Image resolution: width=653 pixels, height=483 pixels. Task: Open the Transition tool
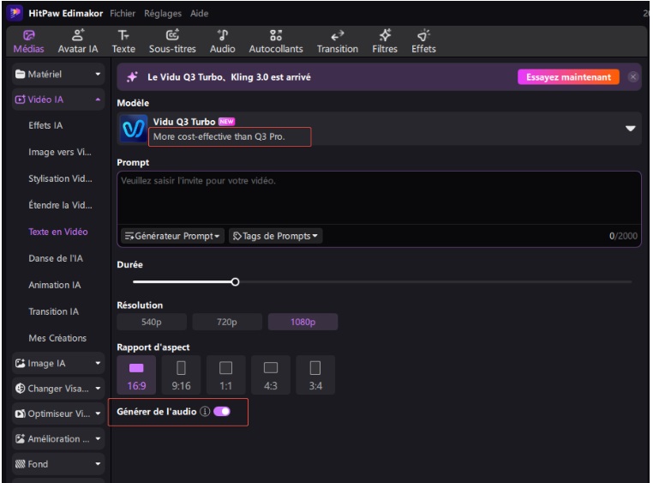(338, 40)
